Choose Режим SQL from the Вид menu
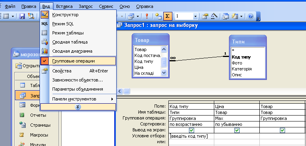The width and height of the screenshot is (306, 146). pyautogui.click(x=78, y=24)
